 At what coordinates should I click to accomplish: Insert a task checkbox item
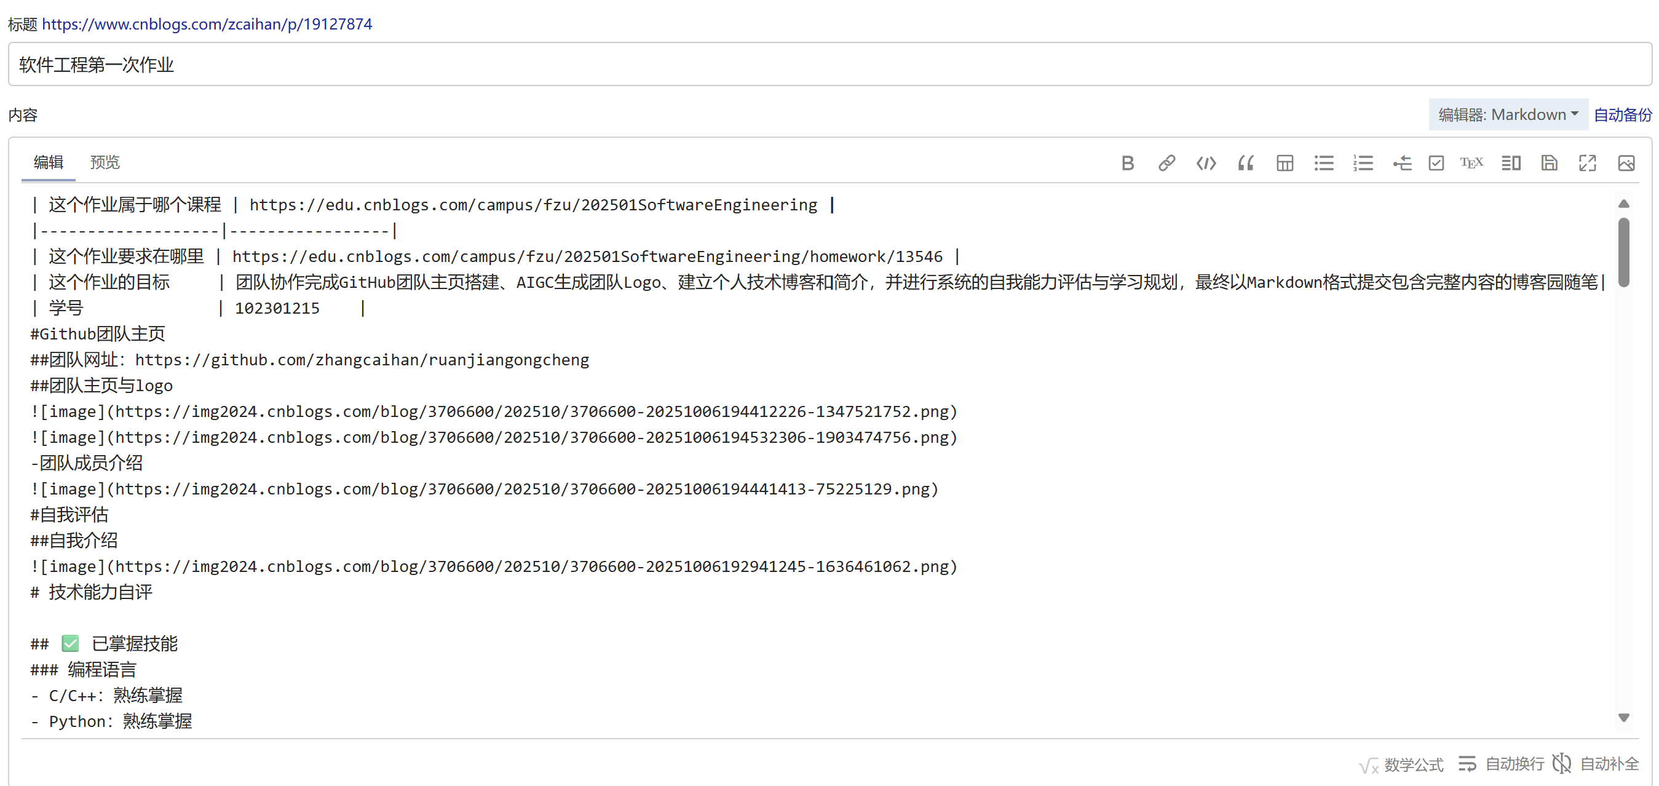1436,163
